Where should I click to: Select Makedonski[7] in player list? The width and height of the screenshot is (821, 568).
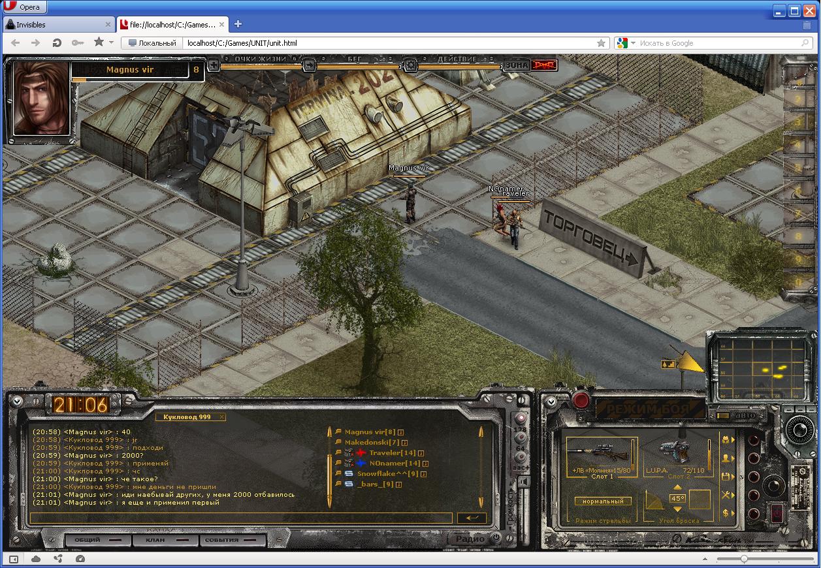372,443
